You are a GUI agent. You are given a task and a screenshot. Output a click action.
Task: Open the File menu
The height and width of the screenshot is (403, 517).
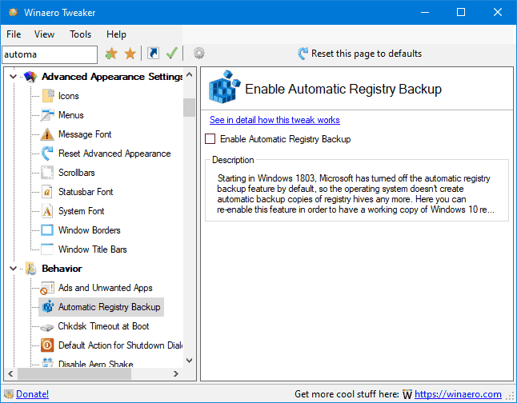[14, 34]
